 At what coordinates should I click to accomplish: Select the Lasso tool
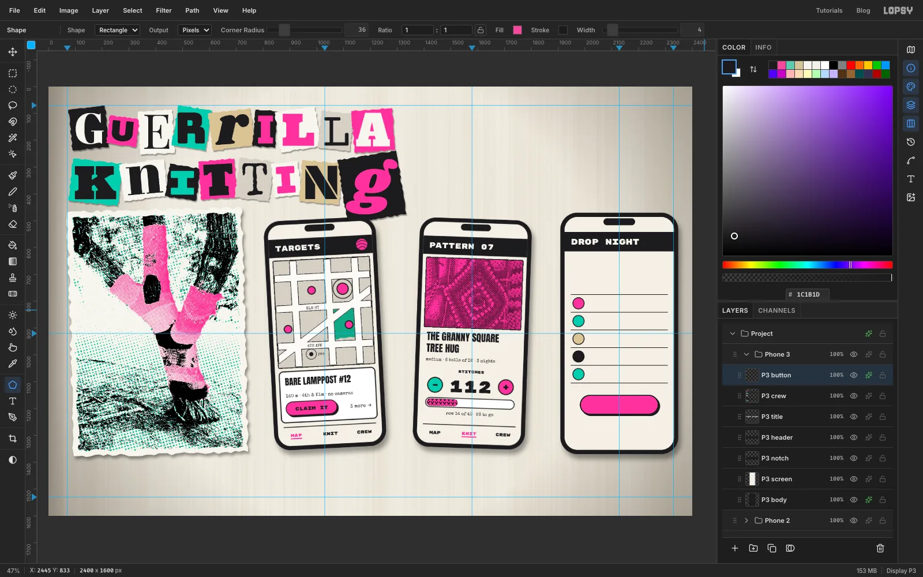point(13,106)
